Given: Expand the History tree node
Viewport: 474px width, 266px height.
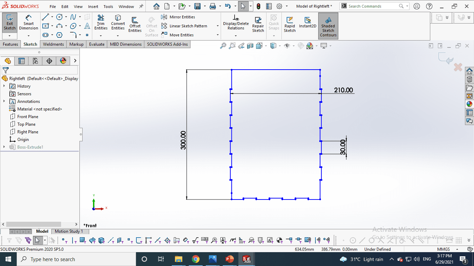Looking at the screenshot, I should coord(4,86).
